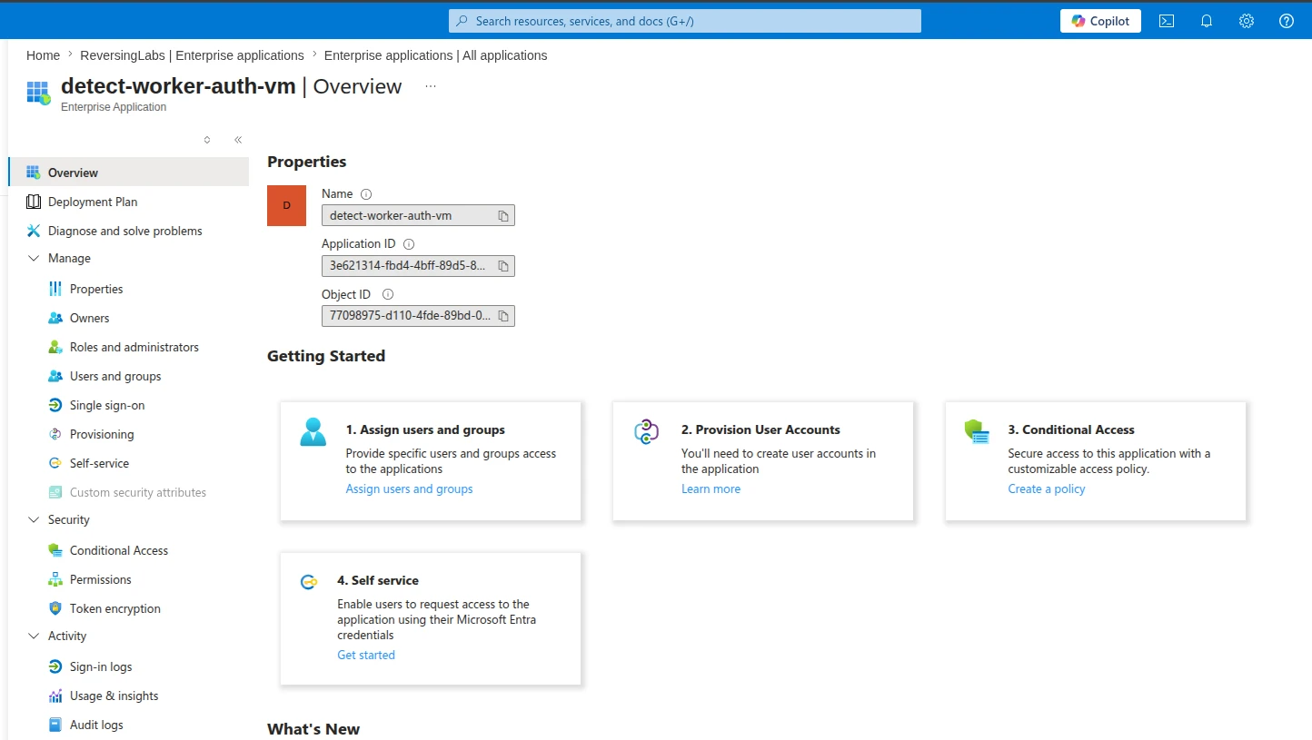Click the 2. Provision User Accounts heading
This screenshot has width=1312, height=740.
click(x=760, y=429)
